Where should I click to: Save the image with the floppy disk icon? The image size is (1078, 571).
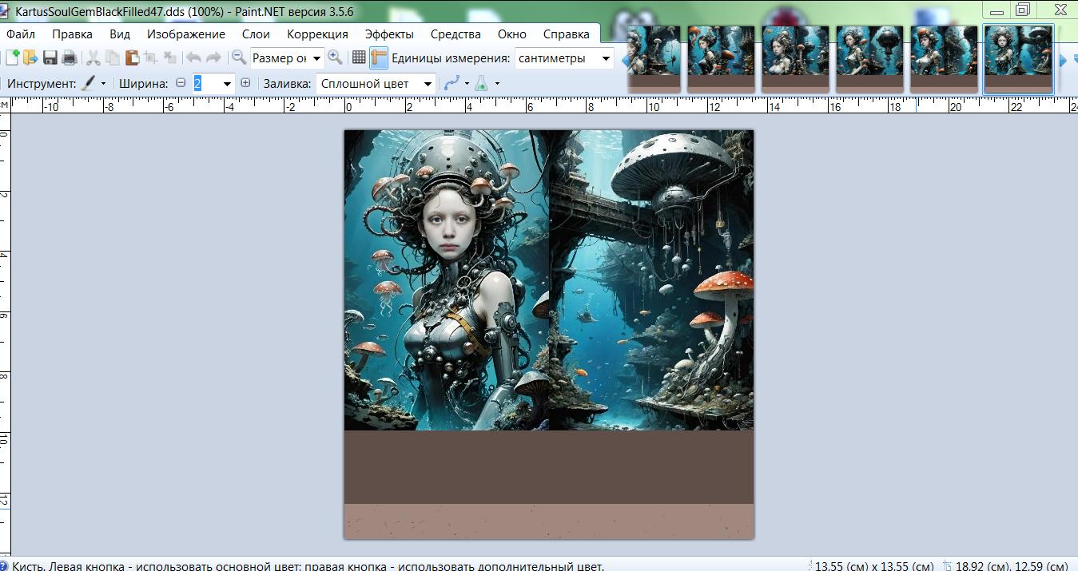tap(50, 57)
